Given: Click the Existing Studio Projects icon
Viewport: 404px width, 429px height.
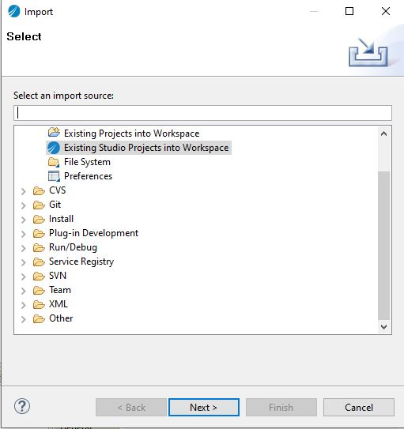Looking at the screenshot, I should (x=54, y=148).
